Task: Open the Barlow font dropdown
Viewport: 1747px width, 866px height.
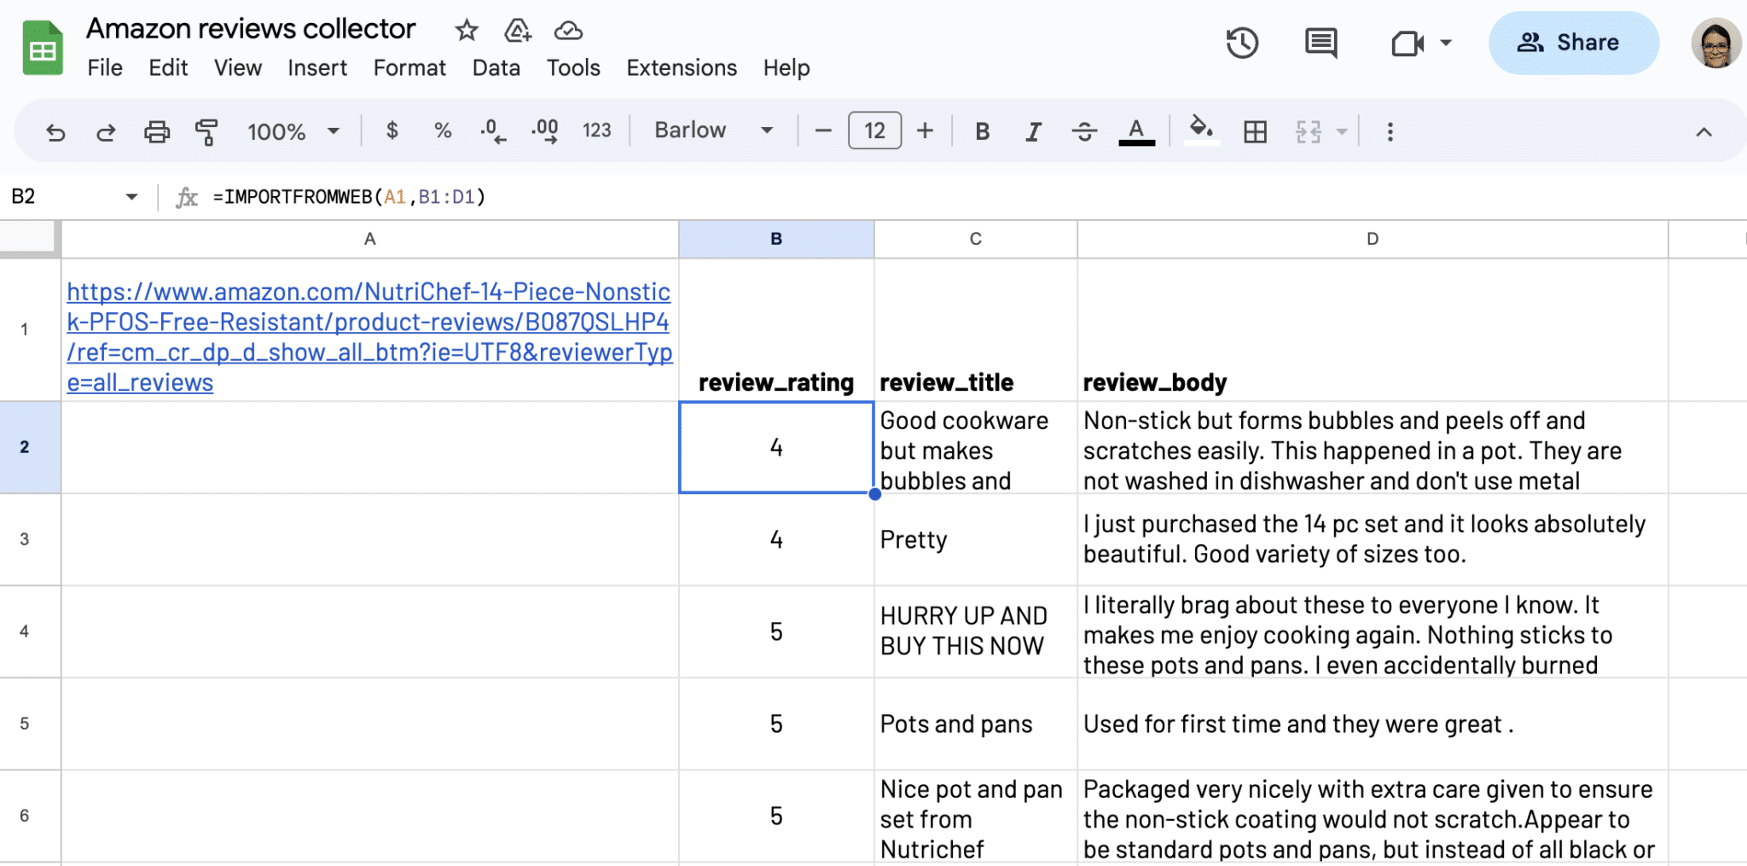Action: click(713, 131)
